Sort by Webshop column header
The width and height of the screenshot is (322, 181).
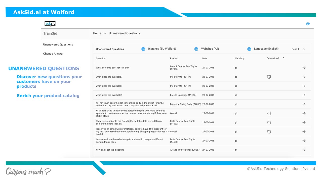click(x=239, y=58)
